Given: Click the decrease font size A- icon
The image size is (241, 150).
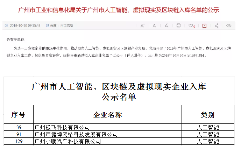Looking at the screenshot, I should (x=166, y=26).
